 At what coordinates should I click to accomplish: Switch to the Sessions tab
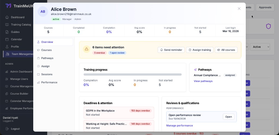pos(54,74)
